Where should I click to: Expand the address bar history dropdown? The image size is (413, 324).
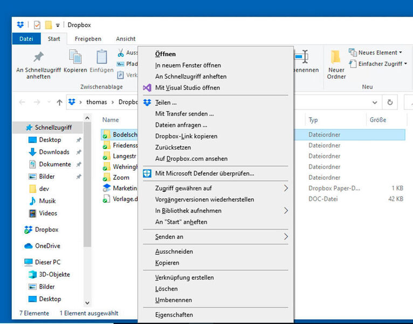coord(375,102)
